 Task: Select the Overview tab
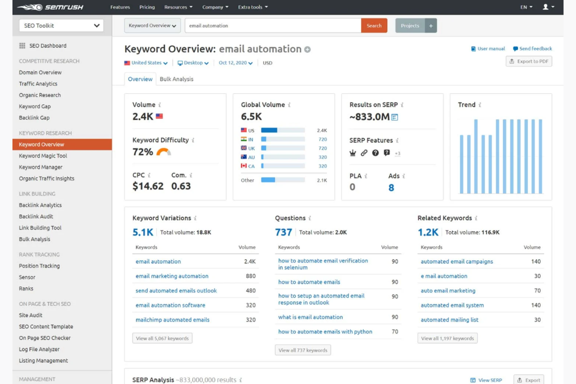pos(140,79)
